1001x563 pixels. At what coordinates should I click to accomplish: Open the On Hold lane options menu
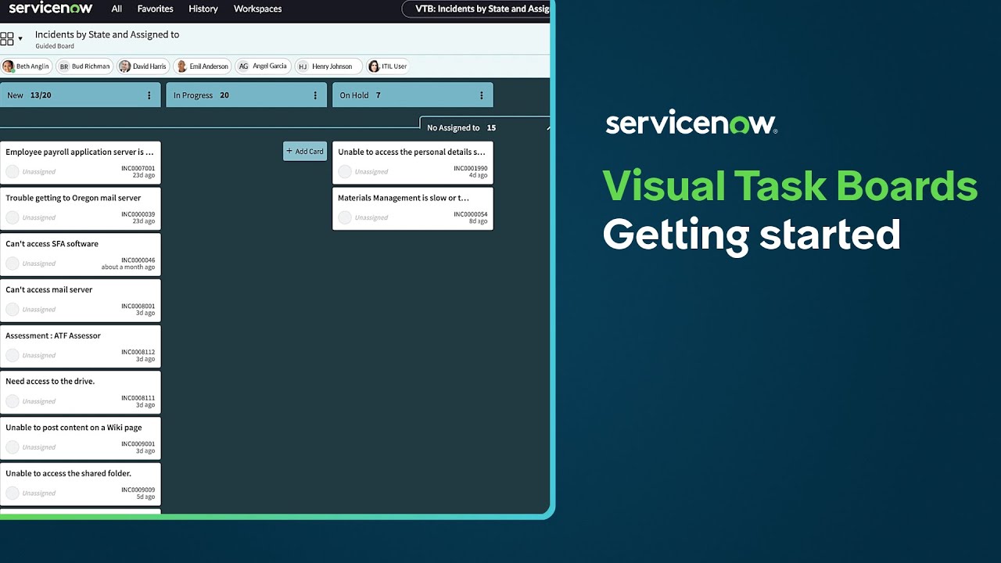[482, 95]
